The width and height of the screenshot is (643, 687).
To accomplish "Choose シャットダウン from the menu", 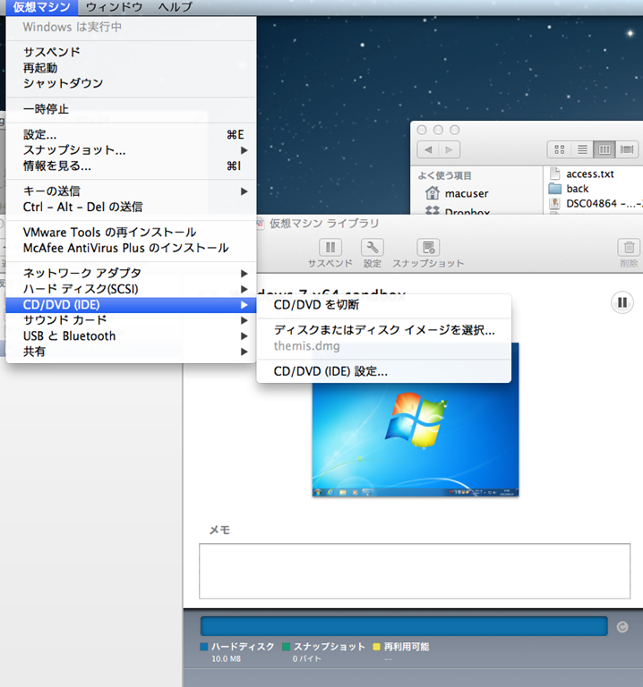I will pos(131,83).
